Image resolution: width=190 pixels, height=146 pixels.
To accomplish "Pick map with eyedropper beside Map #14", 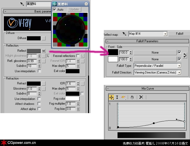I will click(124, 34).
